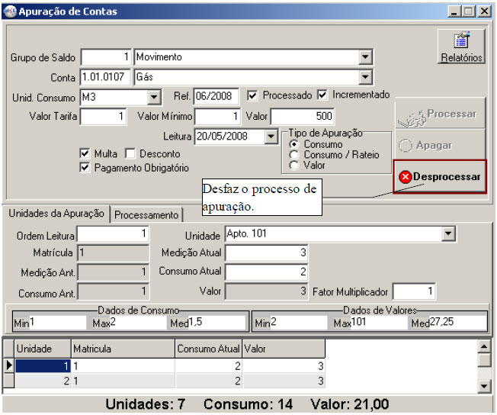This screenshot has width=497, height=415.
Task: Minimize the Apuração de Contas window
Action: pyautogui.click(x=454, y=11)
